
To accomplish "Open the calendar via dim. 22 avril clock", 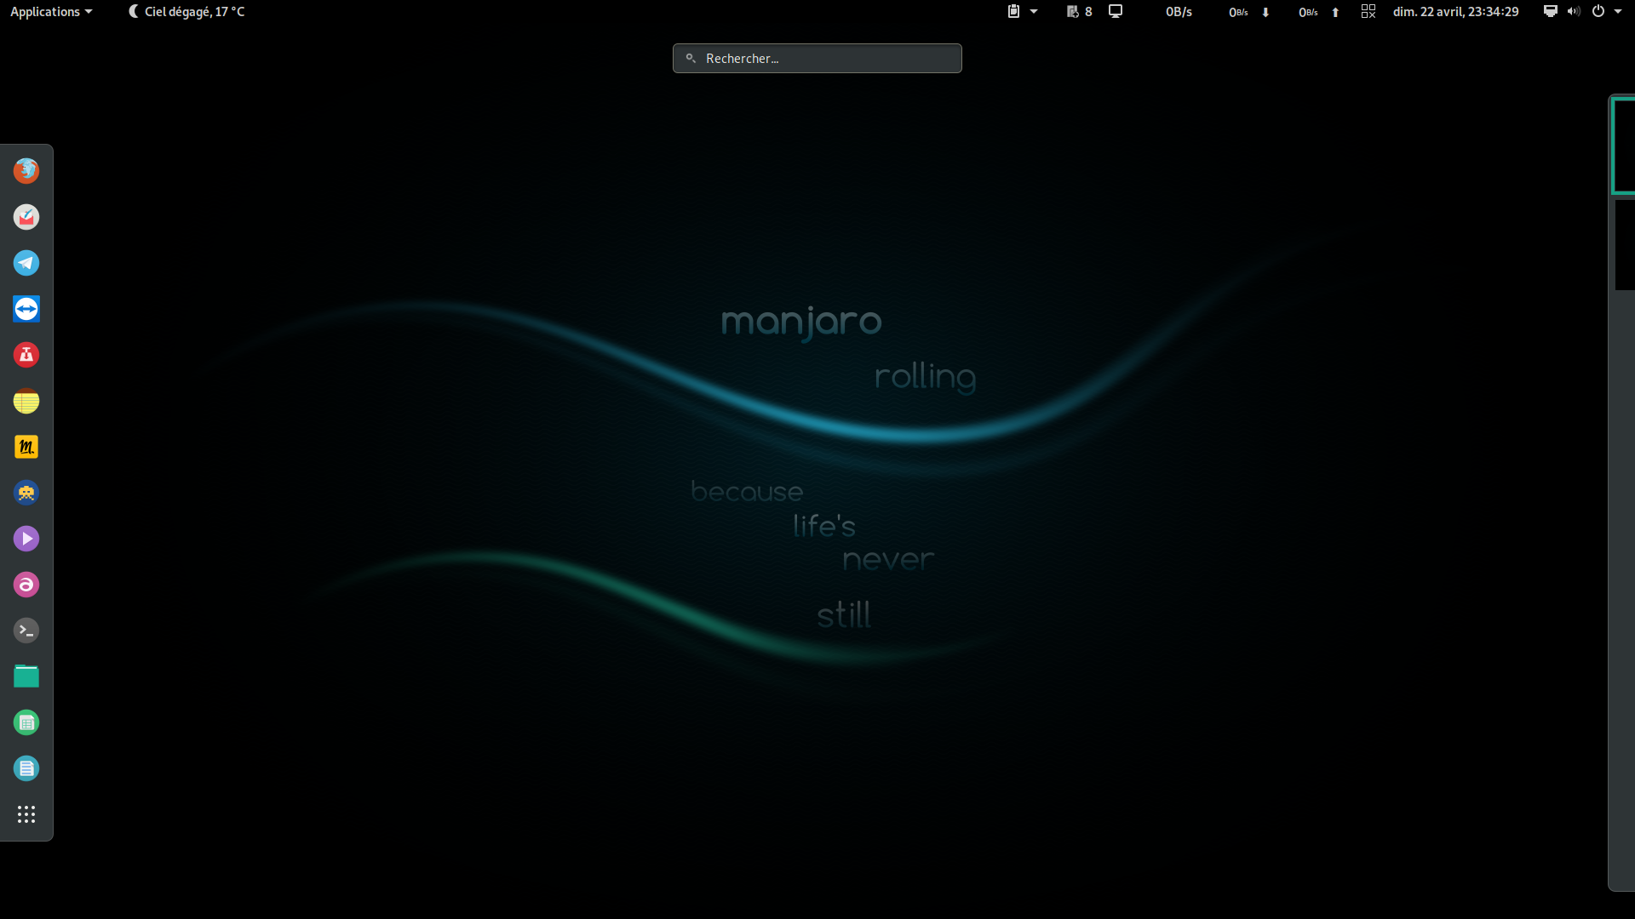I will click(x=1455, y=12).
